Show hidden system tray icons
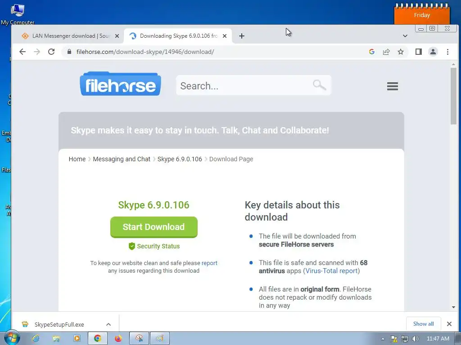 pyautogui.click(x=383, y=339)
